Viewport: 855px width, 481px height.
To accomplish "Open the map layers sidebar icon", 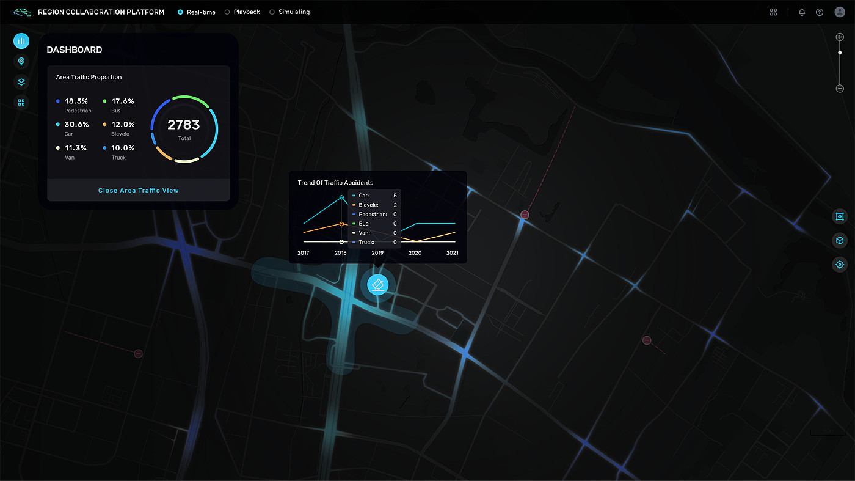I will click(21, 82).
